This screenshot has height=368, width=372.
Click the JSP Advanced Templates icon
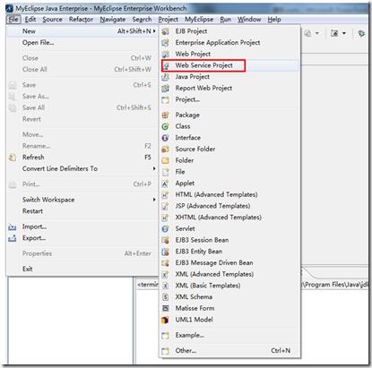(165, 206)
